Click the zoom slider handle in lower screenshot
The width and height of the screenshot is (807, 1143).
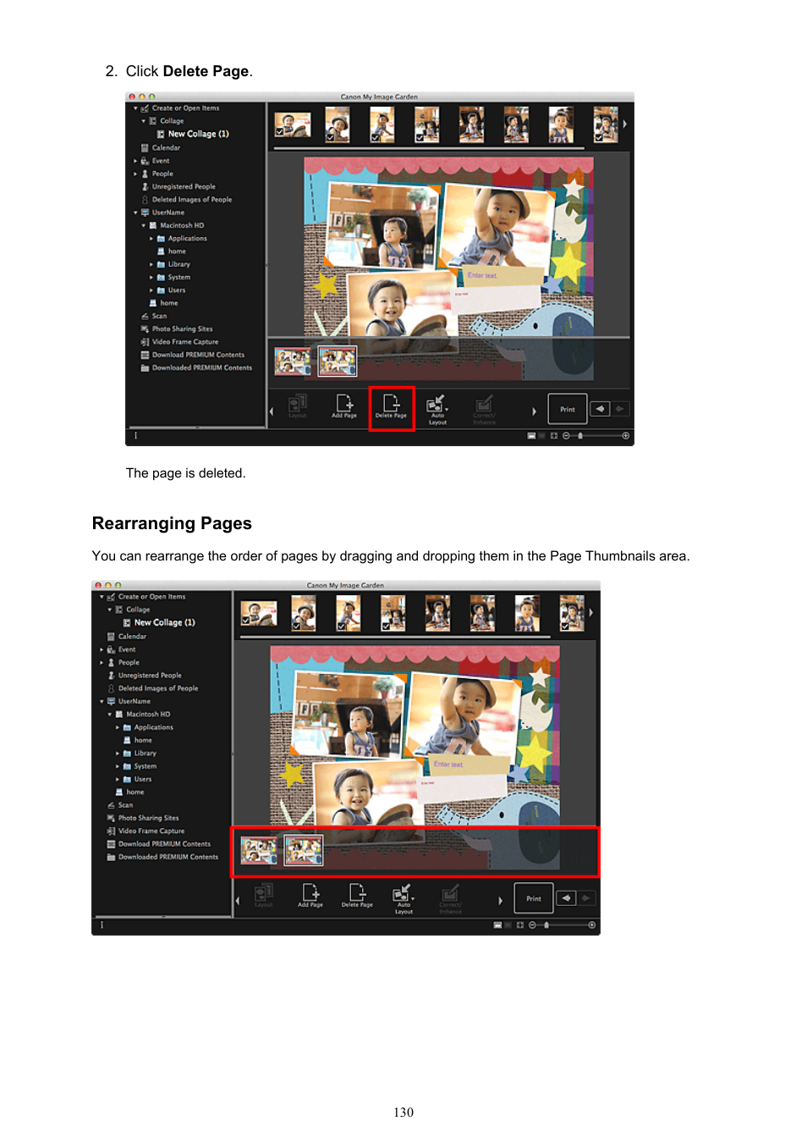coord(546,925)
